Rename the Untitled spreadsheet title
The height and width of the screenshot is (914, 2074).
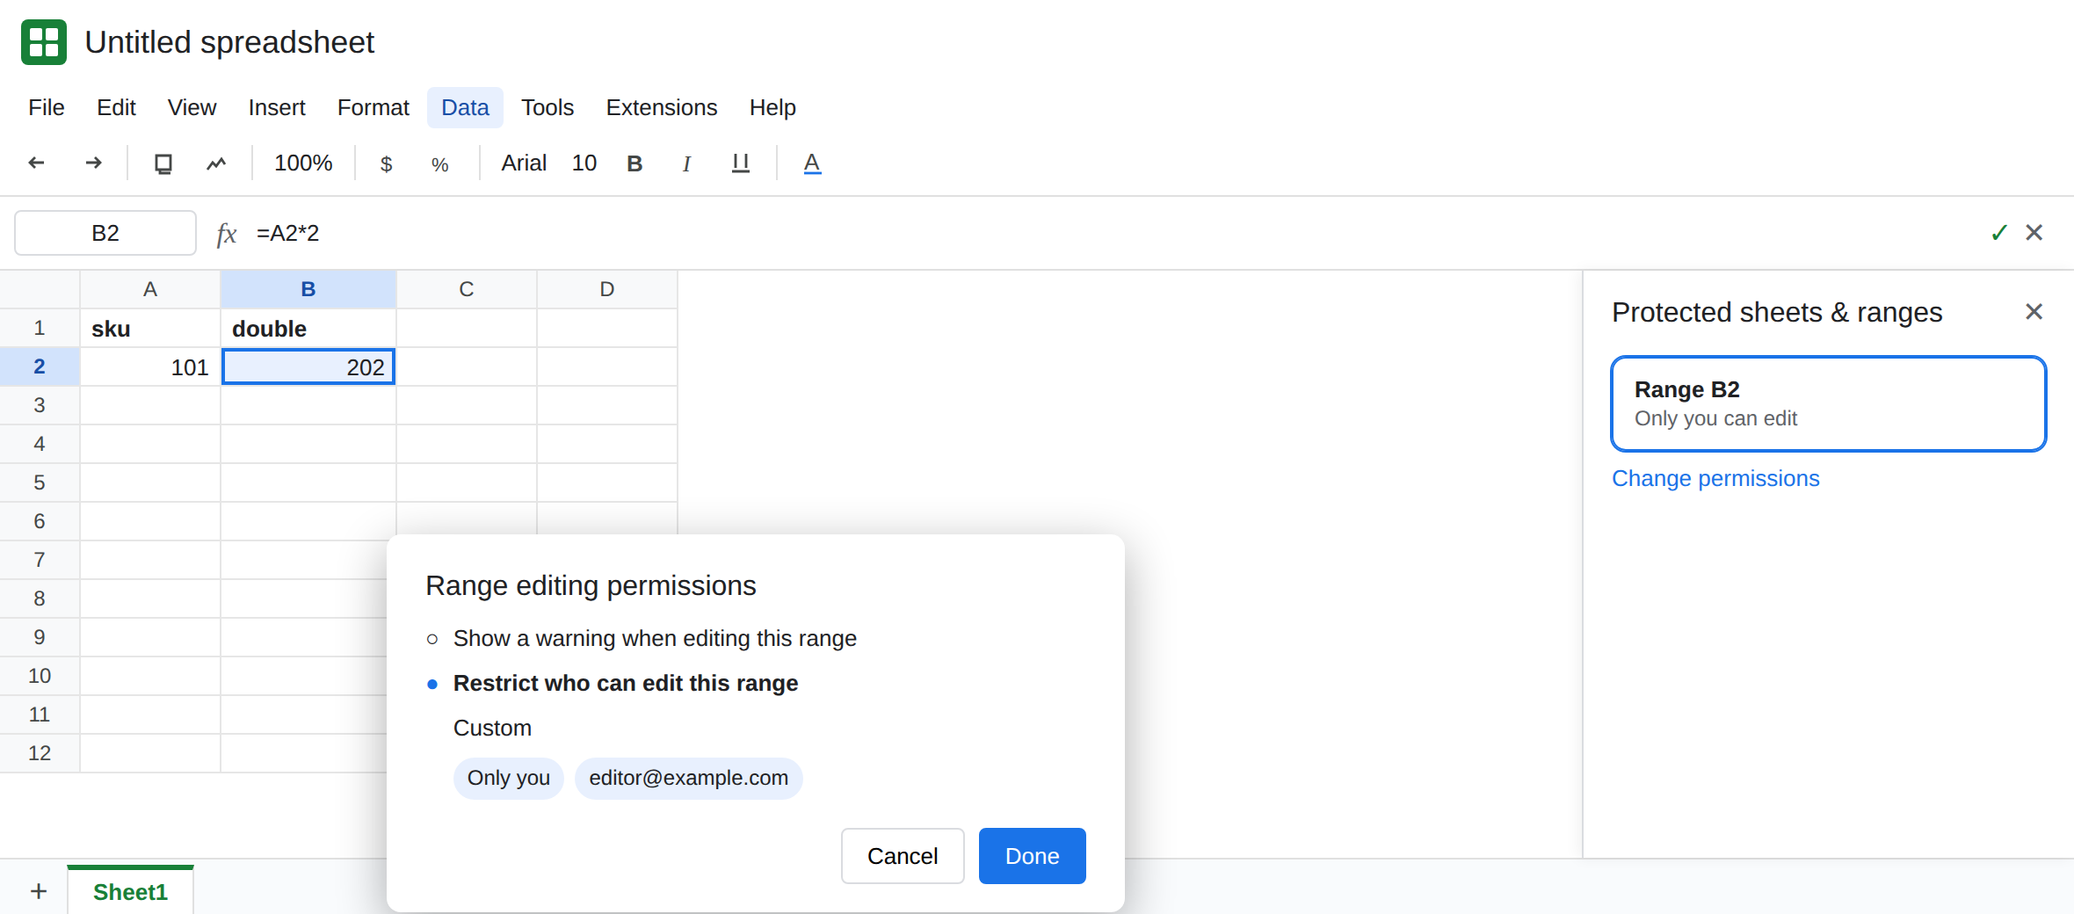coord(229,42)
